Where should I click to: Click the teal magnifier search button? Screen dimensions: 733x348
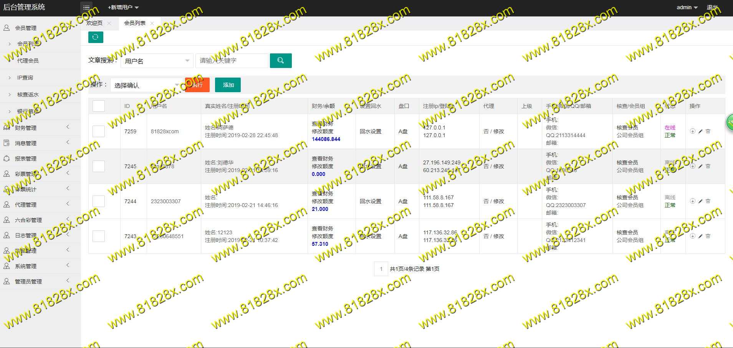click(281, 61)
